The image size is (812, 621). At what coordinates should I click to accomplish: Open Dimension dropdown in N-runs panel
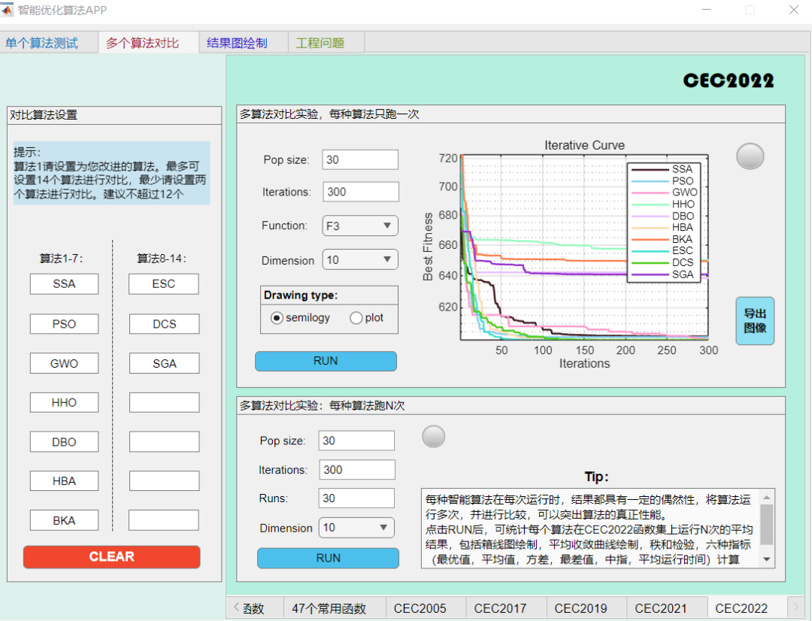click(356, 528)
